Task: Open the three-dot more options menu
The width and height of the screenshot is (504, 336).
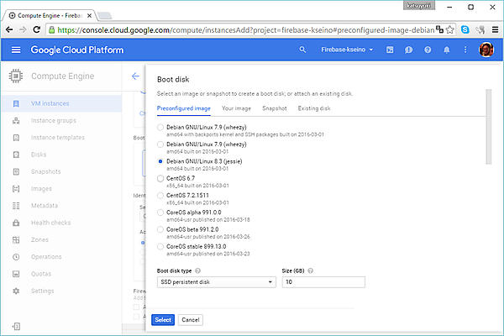Action: tap(465, 50)
